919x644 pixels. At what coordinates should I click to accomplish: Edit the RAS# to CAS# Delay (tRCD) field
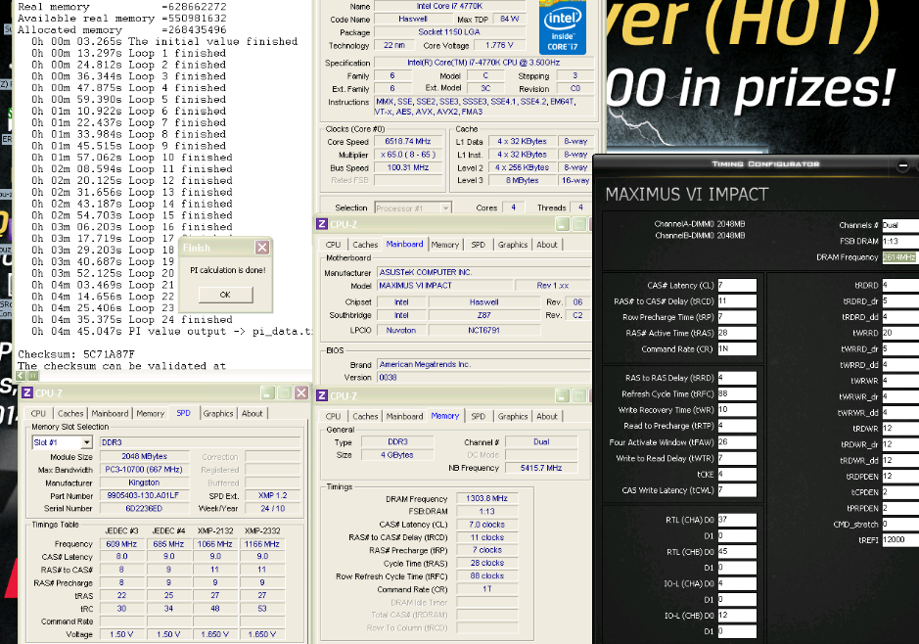(737, 301)
